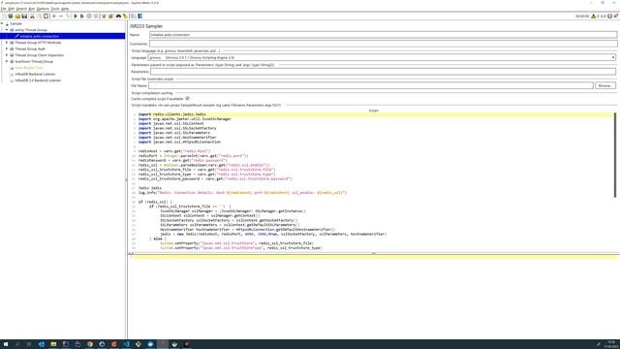Save the test plan with the disk icon
Image resolution: width=620 pixels, height=349 pixels.
click(24, 16)
